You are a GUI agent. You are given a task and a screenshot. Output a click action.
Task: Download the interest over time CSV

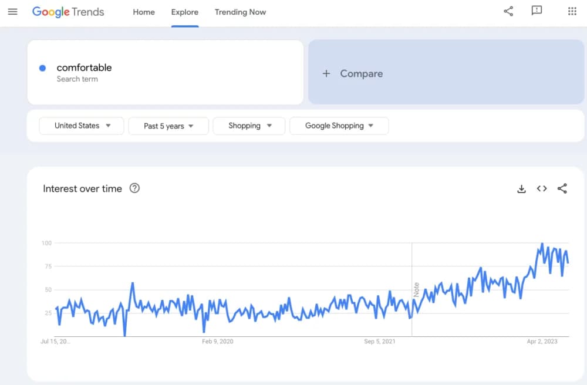pos(521,189)
